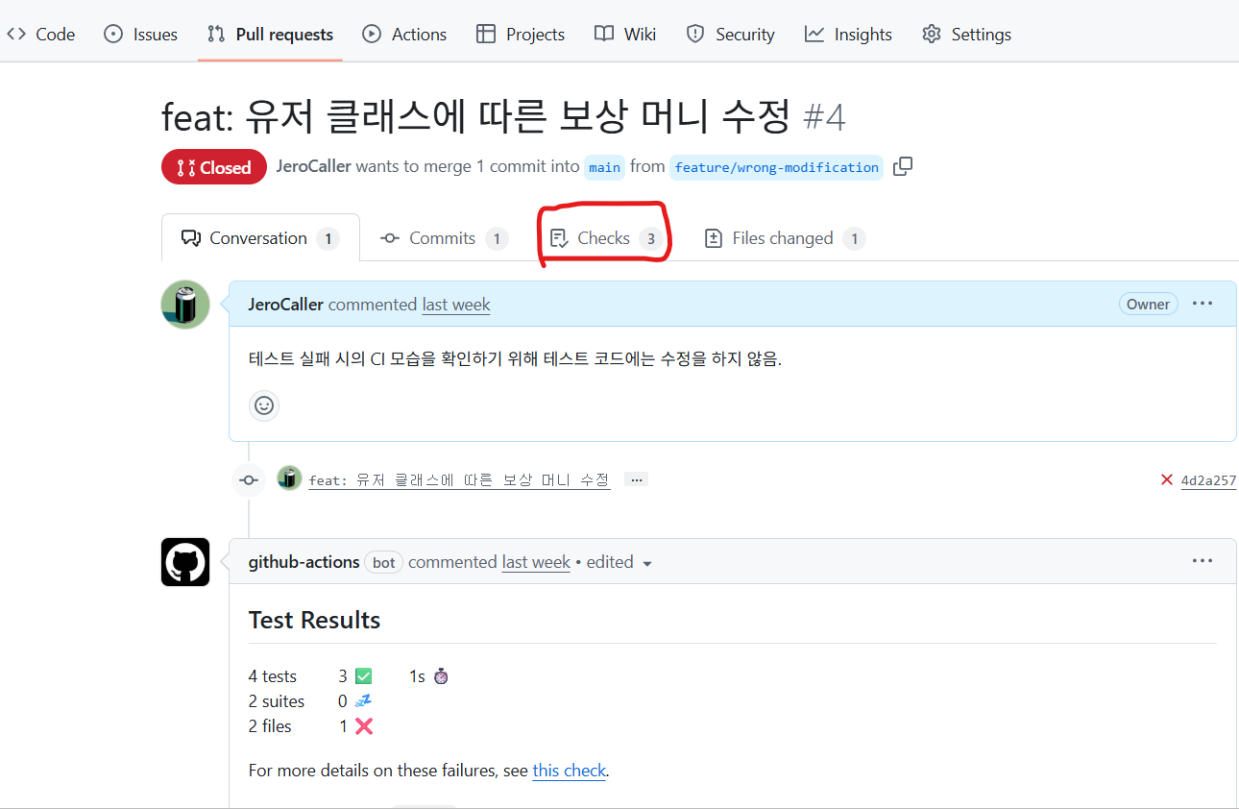Open the kebab menu on the github-actions comment

1203,560
